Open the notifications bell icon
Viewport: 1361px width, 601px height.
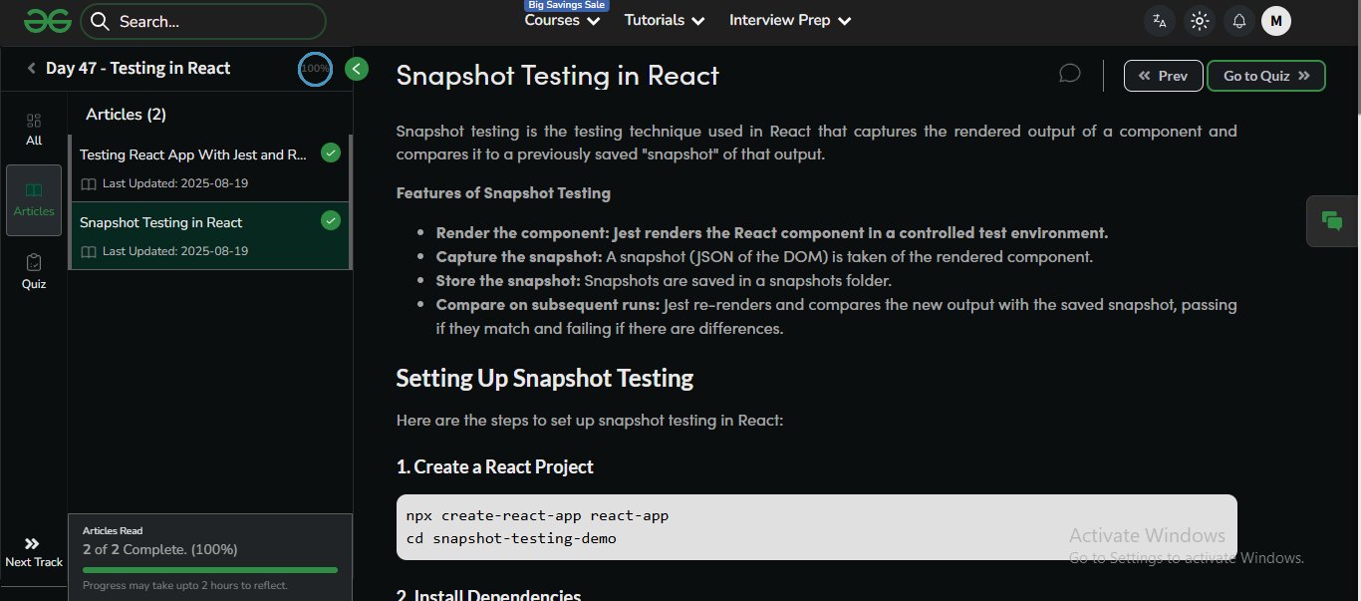(1239, 21)
